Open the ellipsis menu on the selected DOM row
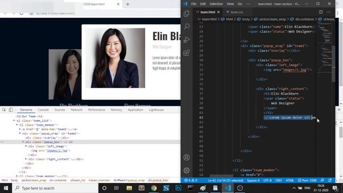 coord(2,142)
